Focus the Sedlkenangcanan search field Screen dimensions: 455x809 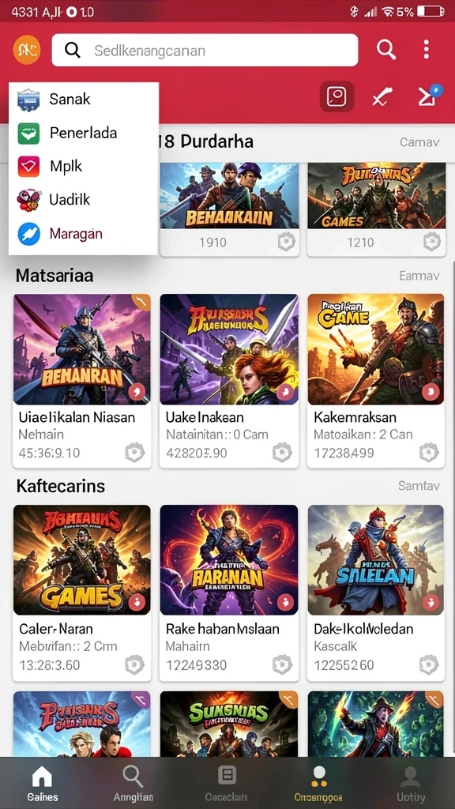click(205, 50)
